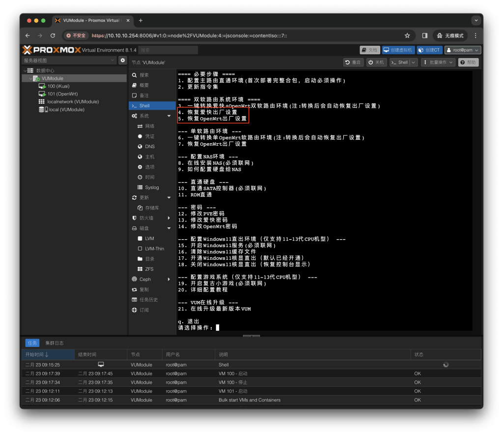503x435 pixels.
Task: Open the root@pam user dropdown
Action: tap(462, 50)
